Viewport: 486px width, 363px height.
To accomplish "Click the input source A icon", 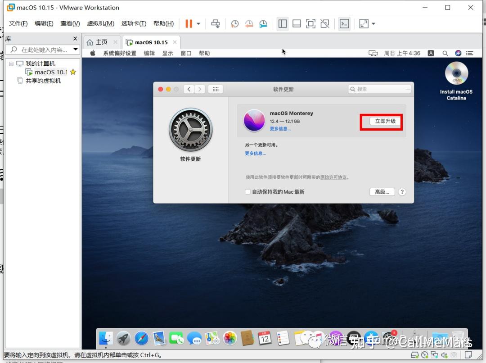I will tap(431, 53).
